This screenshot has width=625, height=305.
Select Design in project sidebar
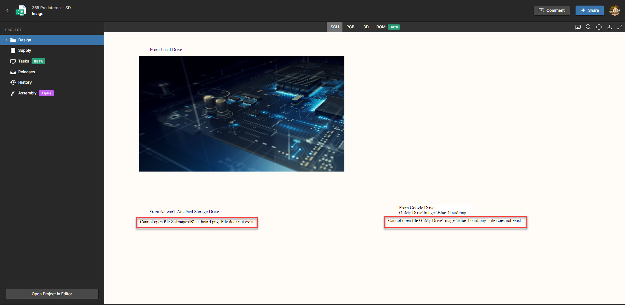25,40
